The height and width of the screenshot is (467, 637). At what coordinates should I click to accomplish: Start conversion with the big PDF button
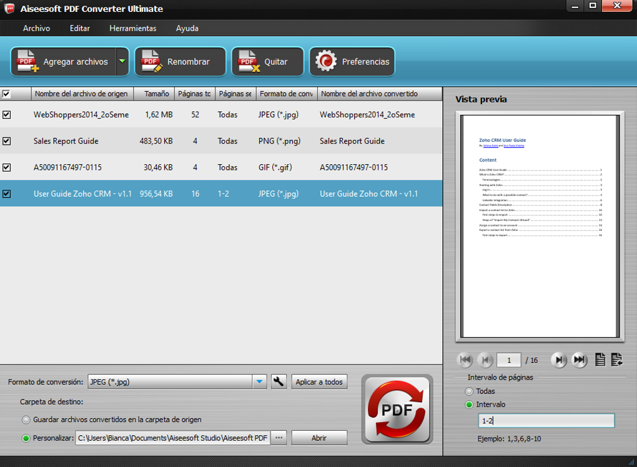pyautogui.click(x=397, y=409)
